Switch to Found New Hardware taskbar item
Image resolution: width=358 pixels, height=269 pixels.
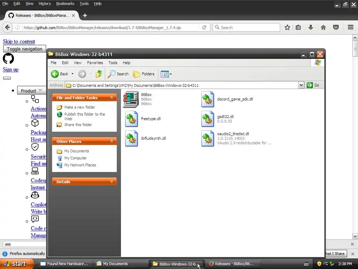[64, 264]
